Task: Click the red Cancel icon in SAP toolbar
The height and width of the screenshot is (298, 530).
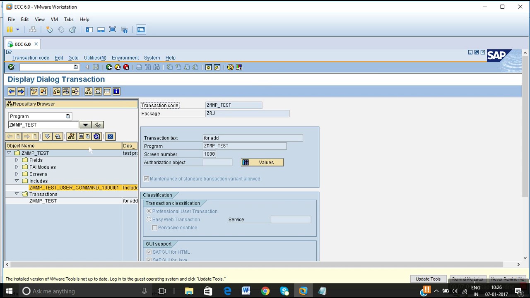Action: pos(126,67)
